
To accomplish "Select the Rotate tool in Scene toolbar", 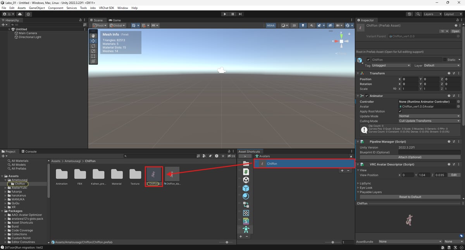I will pyautogui.click(x=93, y=46).
